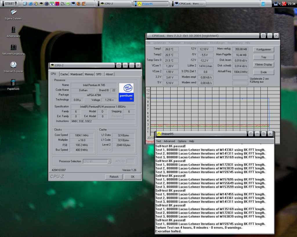The width and height of the screenshot is (297, 237).
Task: Open the Options menu in Prime95
Action: [x=182, y=141]
